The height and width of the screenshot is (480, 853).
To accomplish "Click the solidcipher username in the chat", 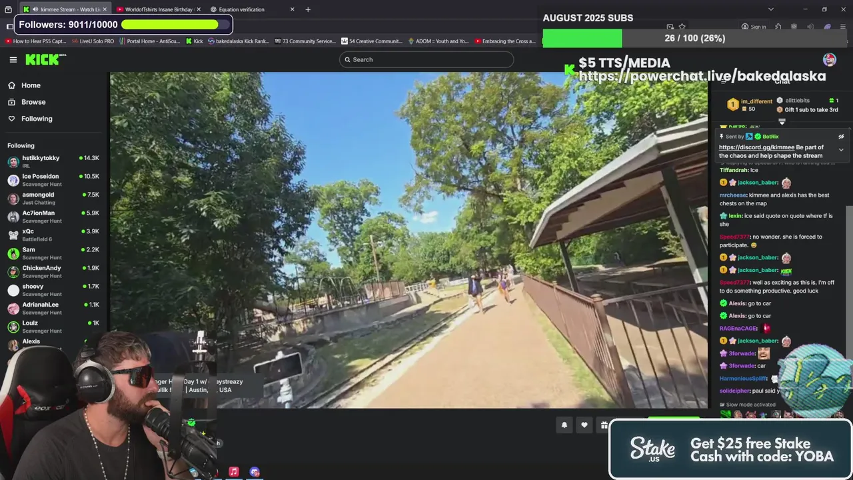I will pos(734,391).
